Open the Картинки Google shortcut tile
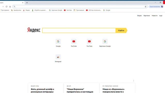165x93 pixels. click(105, 43)
